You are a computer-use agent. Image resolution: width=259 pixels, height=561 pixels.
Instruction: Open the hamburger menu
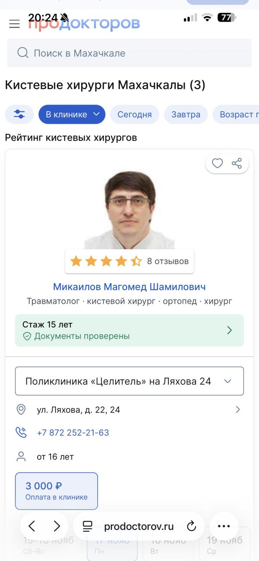point(14,24)
